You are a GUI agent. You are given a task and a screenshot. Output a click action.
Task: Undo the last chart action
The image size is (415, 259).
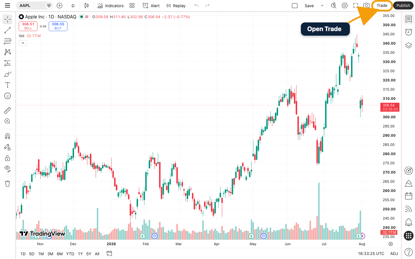197,5
